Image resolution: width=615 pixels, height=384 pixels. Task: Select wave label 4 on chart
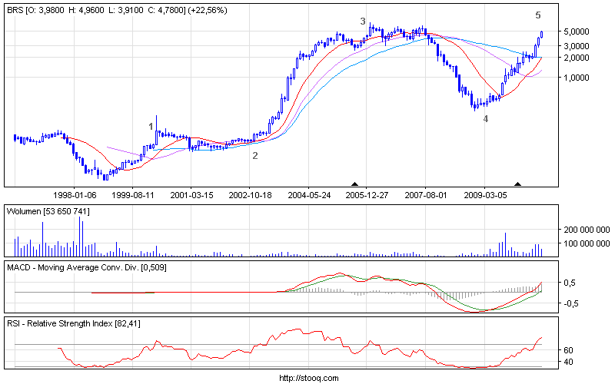[486, 119]
